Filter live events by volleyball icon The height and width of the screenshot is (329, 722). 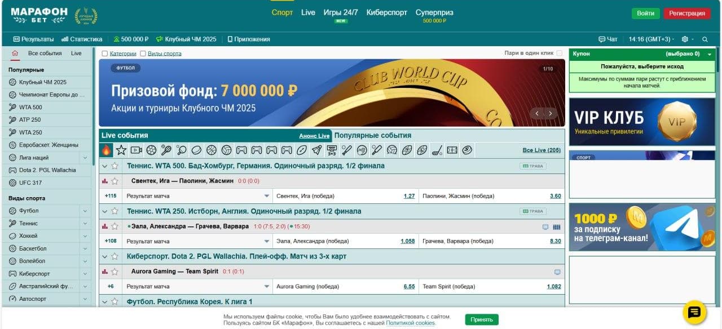[227, 150]
